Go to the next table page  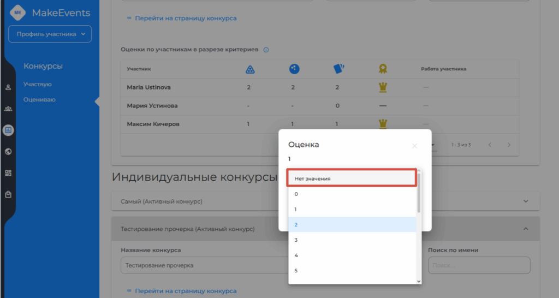pos(509,145)
